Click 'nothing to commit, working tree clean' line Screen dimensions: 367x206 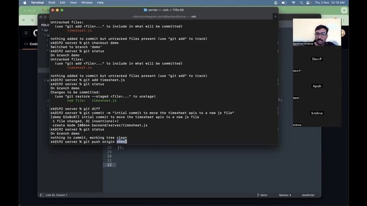pos(89,137)
